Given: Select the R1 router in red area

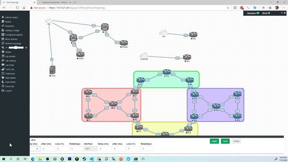Looking at the screenshot, I should click(x=88, y=116).
